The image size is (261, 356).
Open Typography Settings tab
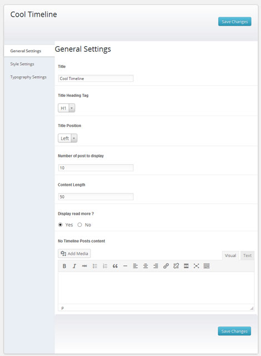pos(28,77)
